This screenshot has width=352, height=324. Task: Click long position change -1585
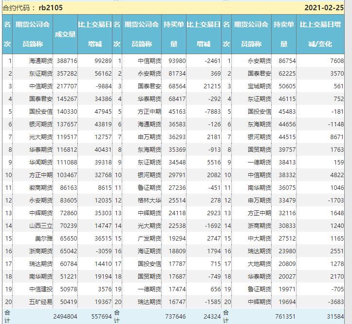[x=213, y=302]
